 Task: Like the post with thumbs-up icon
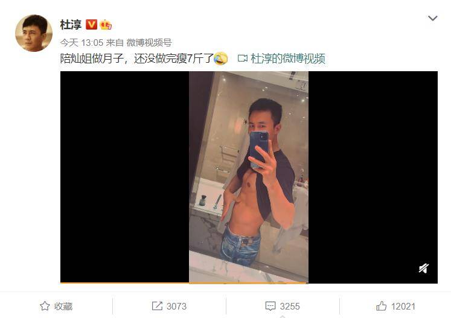[x=381, y=306]
